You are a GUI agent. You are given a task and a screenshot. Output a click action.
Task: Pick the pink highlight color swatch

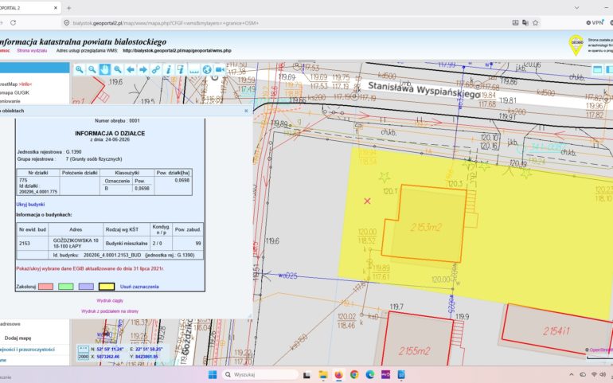45,287
